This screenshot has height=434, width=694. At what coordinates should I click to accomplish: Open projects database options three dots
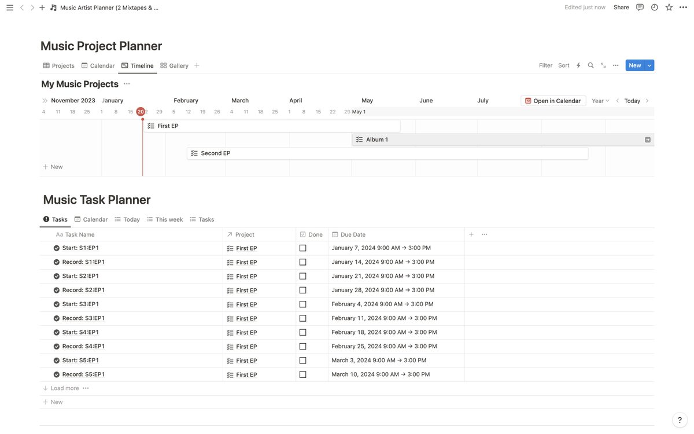tap(615, 65)
